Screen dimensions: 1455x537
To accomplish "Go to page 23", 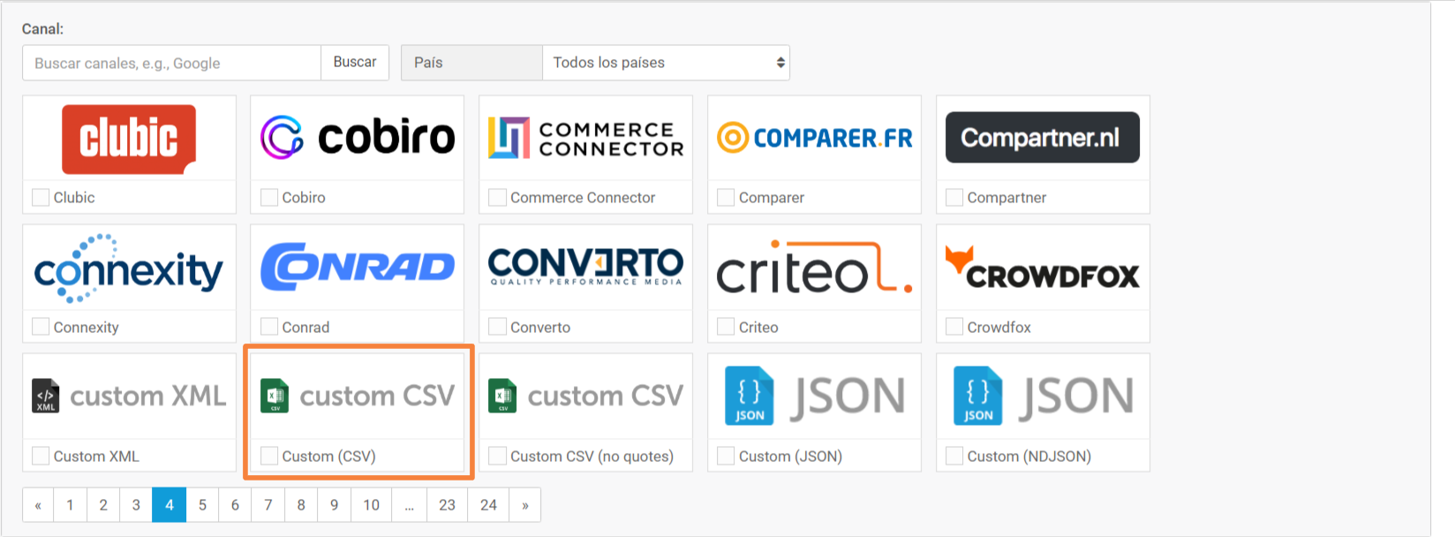I will [x=448, y=505].
